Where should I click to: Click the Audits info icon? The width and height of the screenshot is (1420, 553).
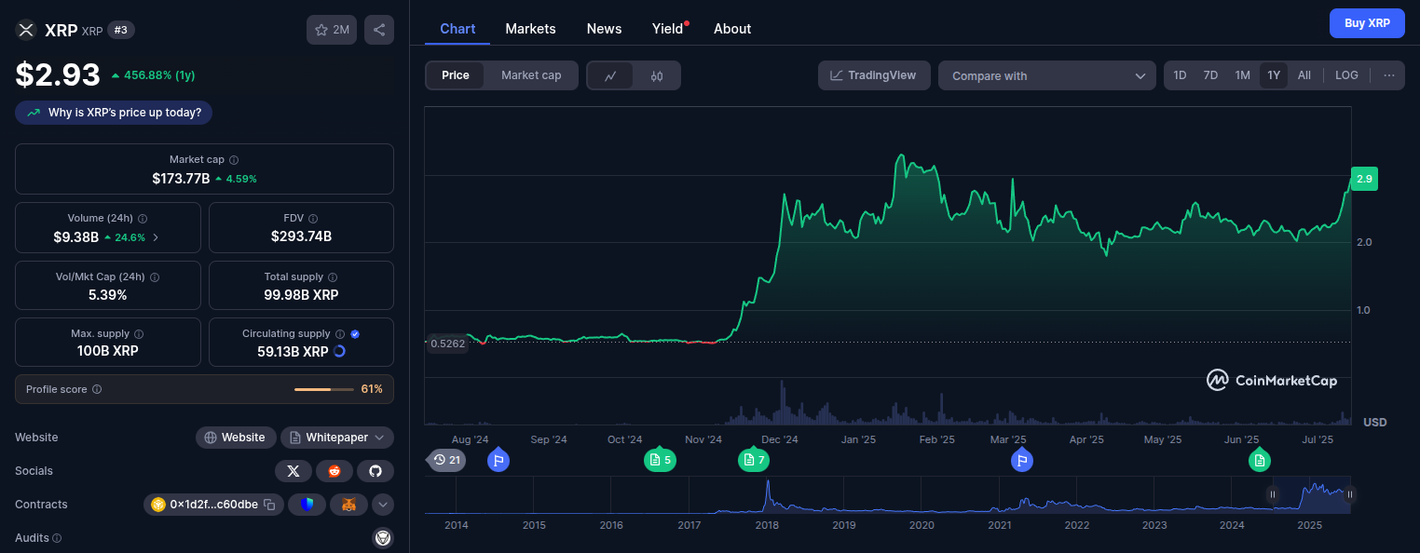coord(57,538)
